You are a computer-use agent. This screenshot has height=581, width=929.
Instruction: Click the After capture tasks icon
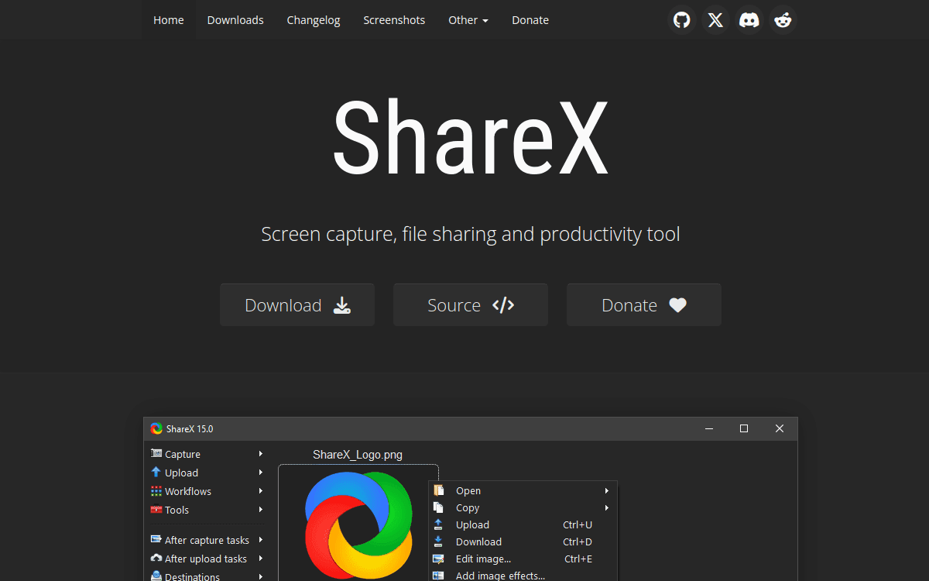pyautogui.click(x=156, y=540)
